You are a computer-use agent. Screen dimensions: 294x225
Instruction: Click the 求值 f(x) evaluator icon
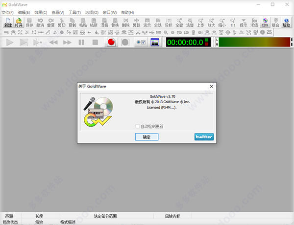click(x=254, y=22)
